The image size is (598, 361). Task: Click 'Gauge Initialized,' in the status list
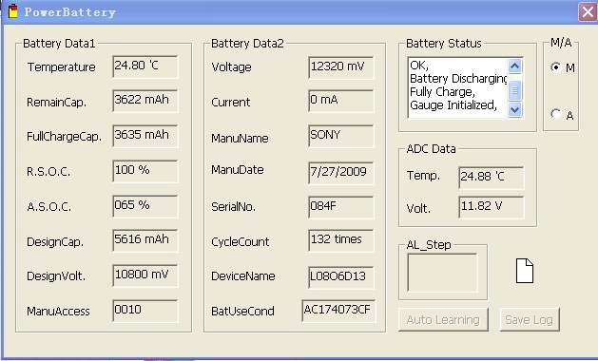453,104
